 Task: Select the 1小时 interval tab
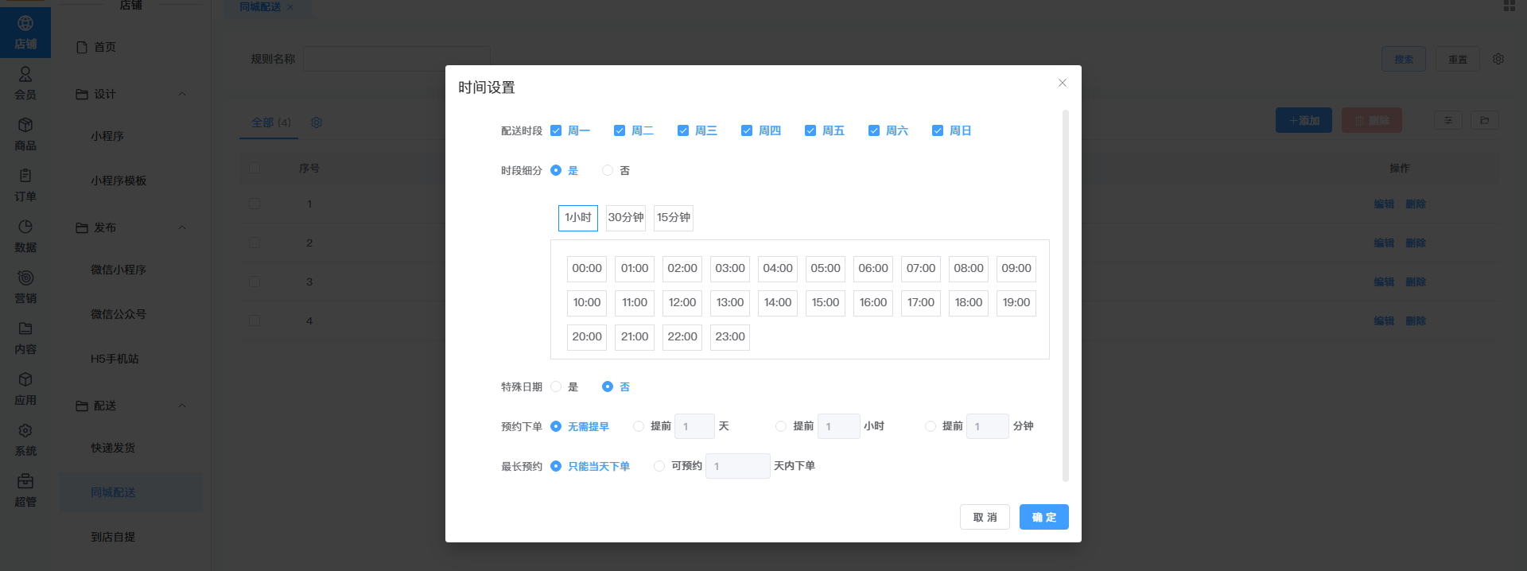coord(578,218)
